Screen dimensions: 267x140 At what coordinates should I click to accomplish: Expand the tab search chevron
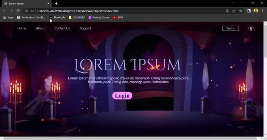coord(233,3)
